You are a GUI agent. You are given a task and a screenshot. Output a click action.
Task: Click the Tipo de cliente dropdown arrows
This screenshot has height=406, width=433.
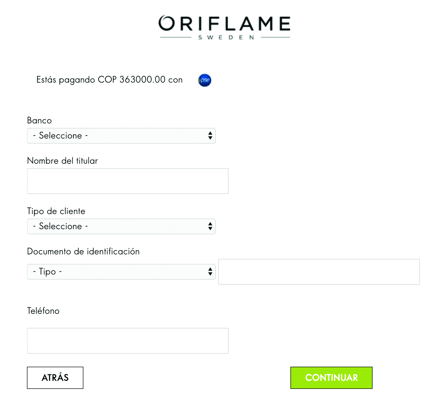pos(210,226)
